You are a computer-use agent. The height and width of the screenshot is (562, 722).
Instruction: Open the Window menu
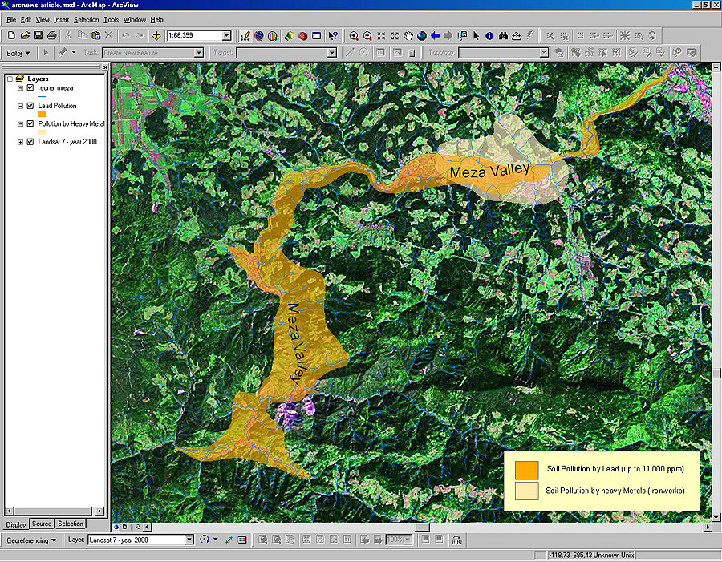coord(135,20)
